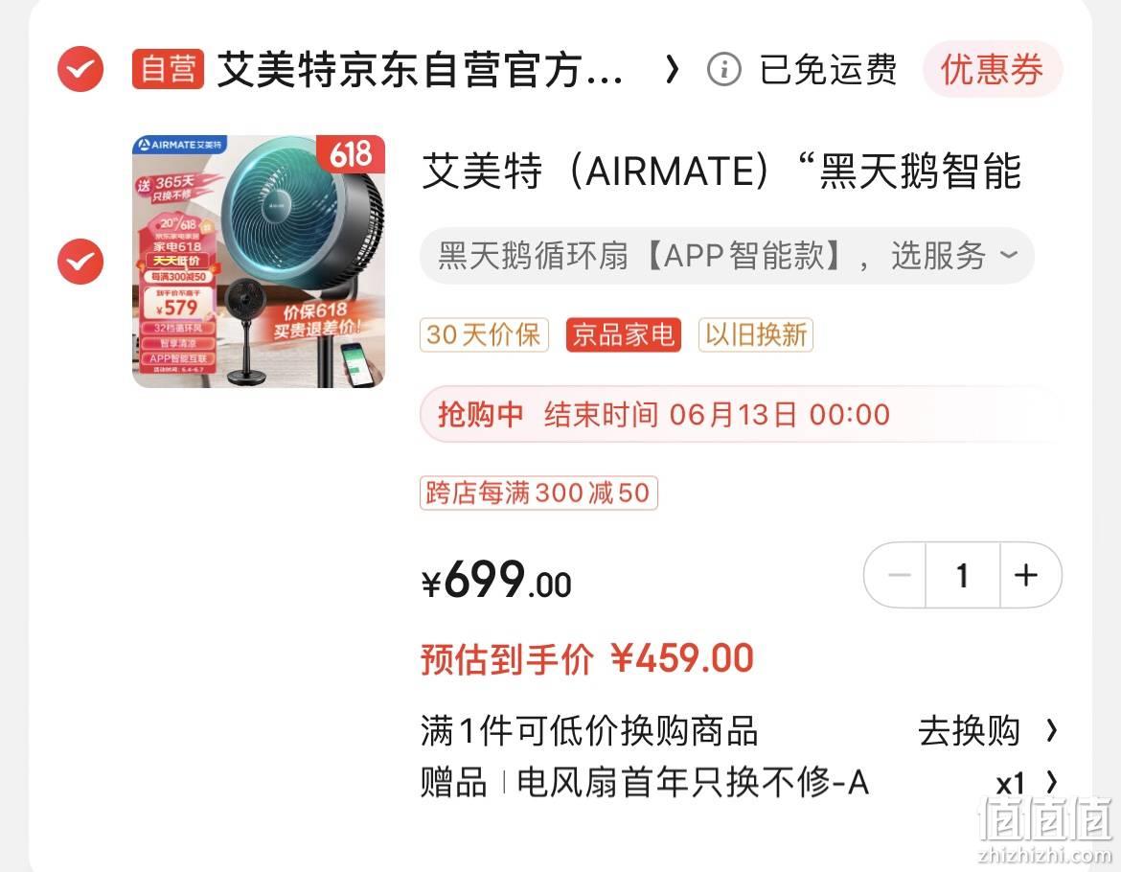The image size is (1121, 872).
Task: Tap the 跨店每满300减50 promotion tag
Action: point(538,493)
